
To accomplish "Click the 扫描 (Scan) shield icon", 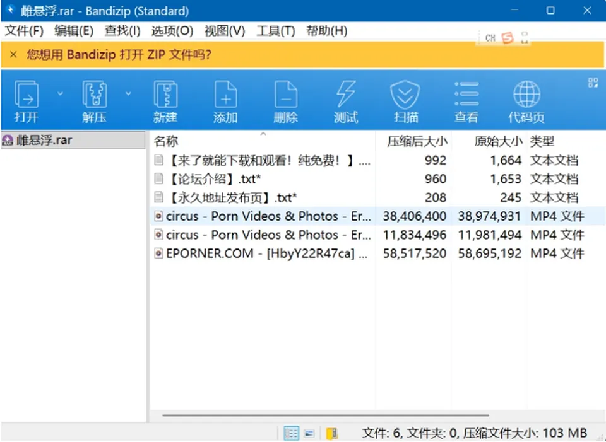I will pyautogui.click(x=406, y=101).
